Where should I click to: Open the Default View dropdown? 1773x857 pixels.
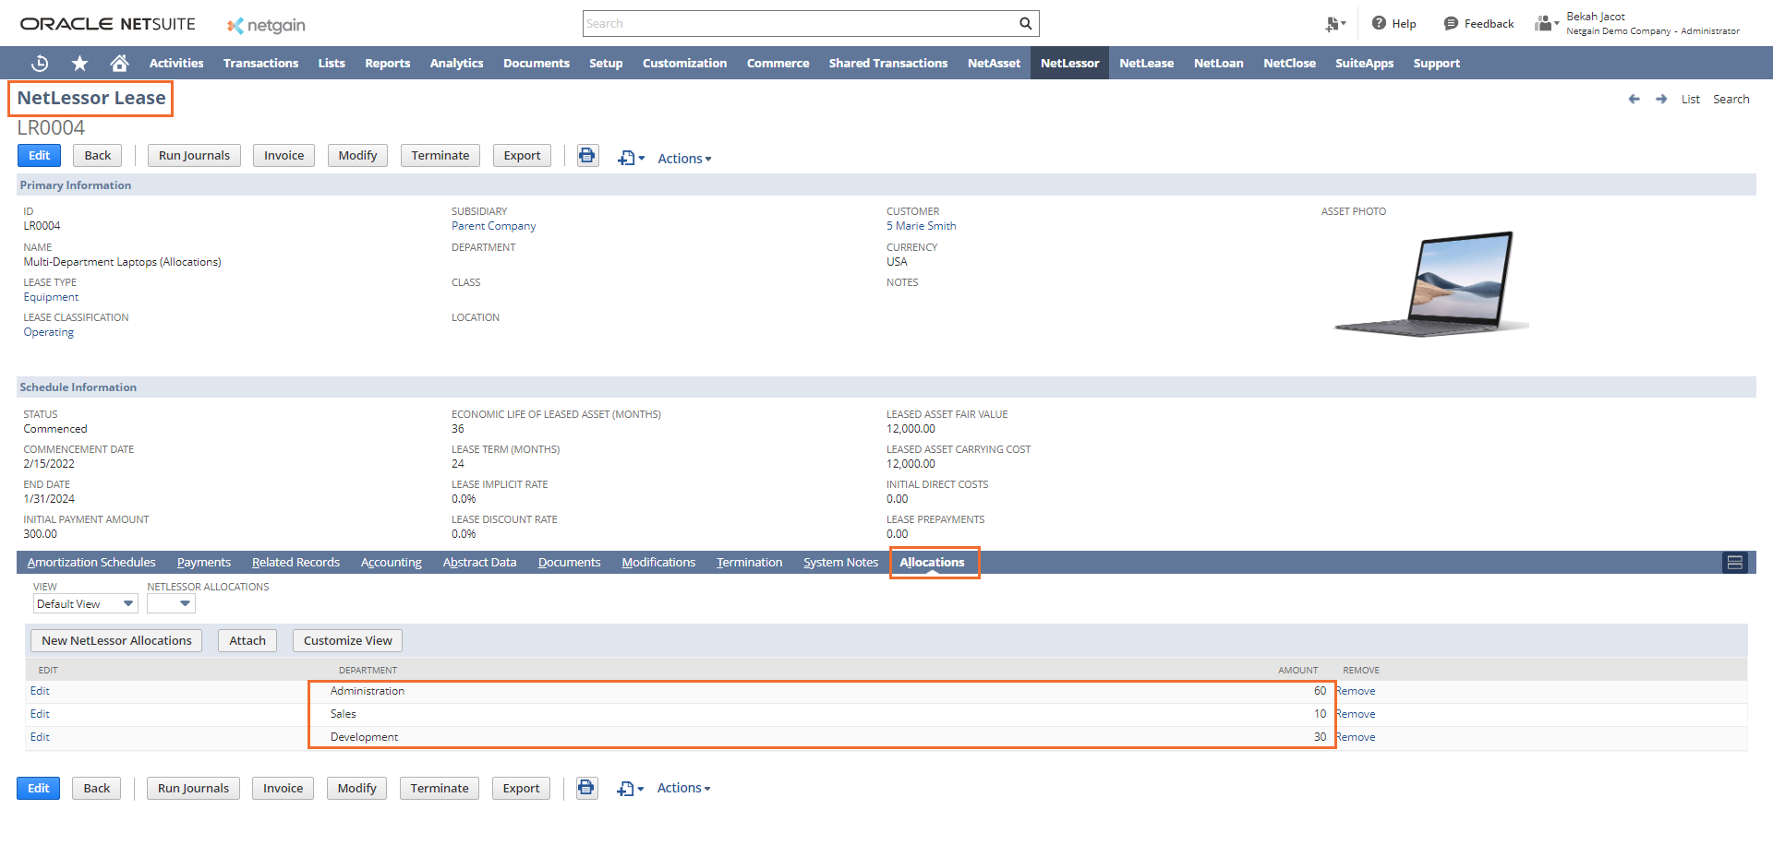click(x=86, y=603)
